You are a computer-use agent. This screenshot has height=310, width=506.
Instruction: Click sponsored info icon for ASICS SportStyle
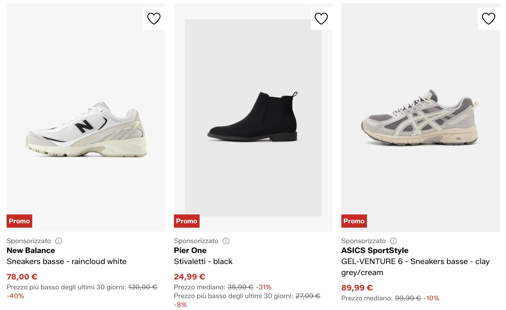[x=393, y=241]
